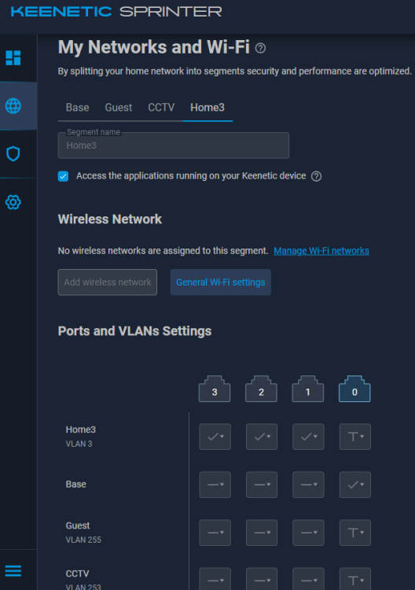Open Base segment dropdown for port 0

[x=355, y=485]
